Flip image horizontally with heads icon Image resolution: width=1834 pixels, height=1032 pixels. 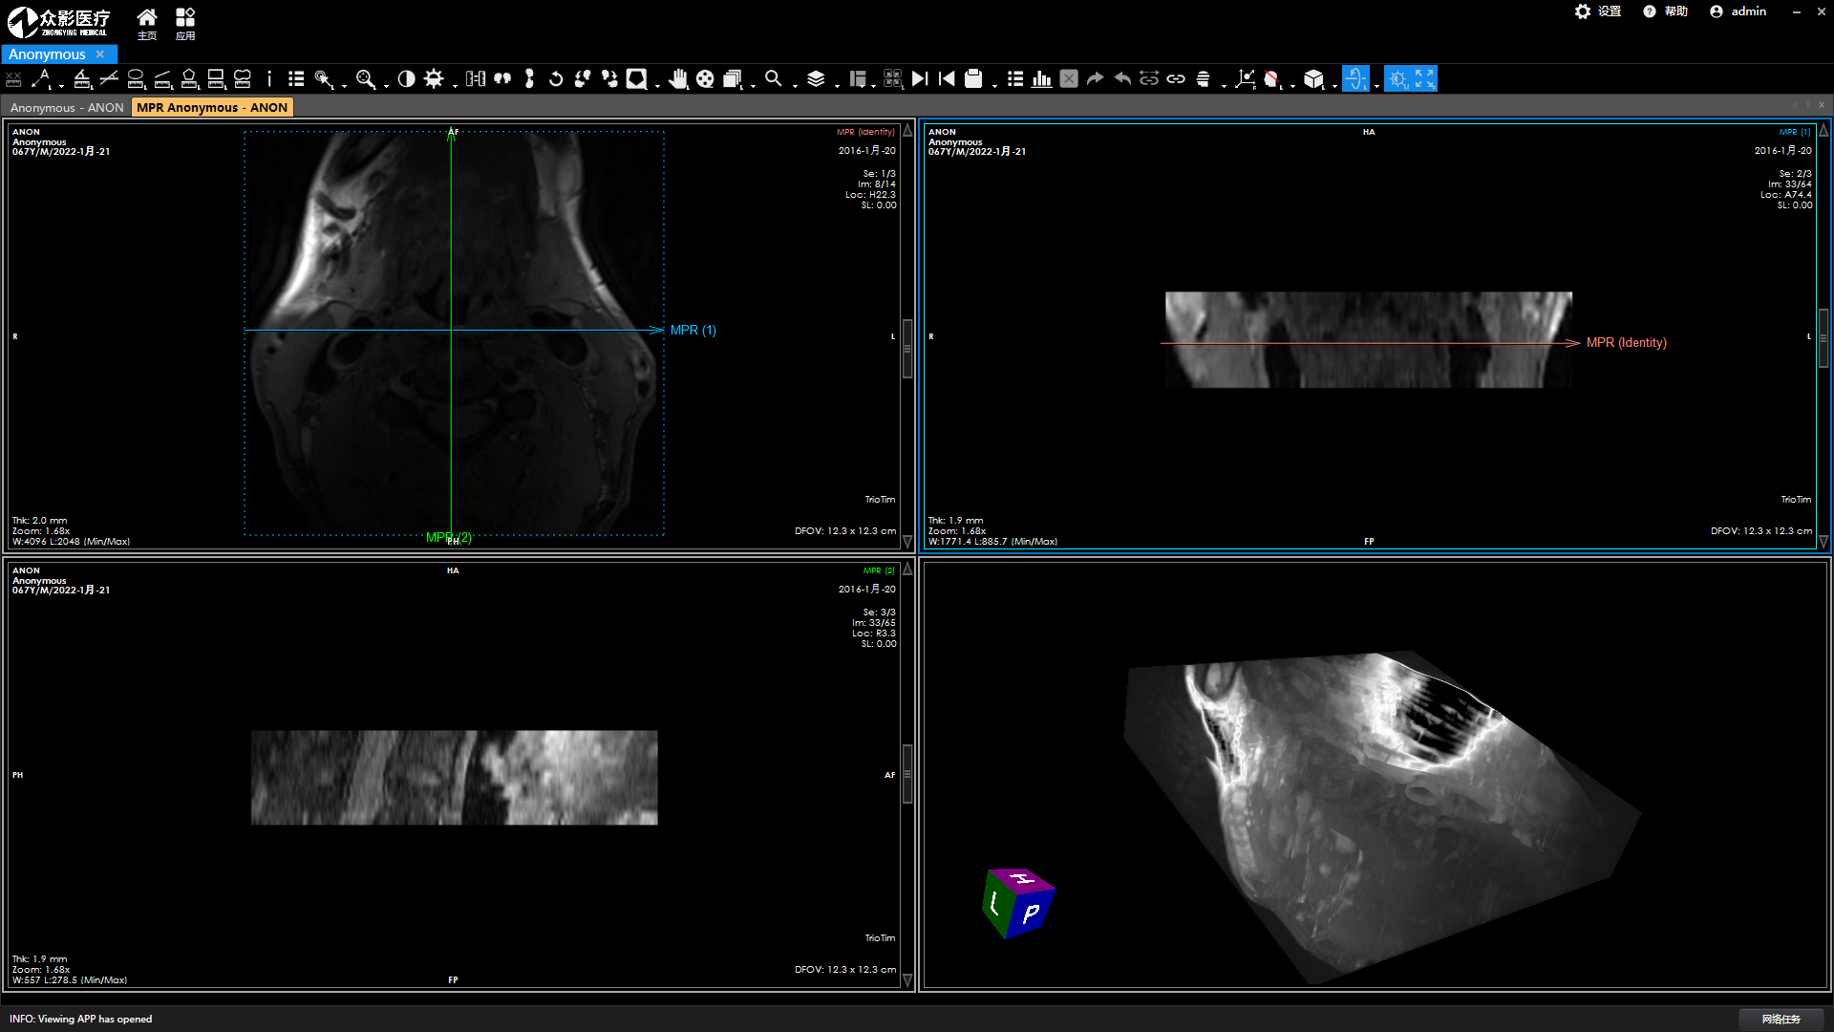[502, 79]
